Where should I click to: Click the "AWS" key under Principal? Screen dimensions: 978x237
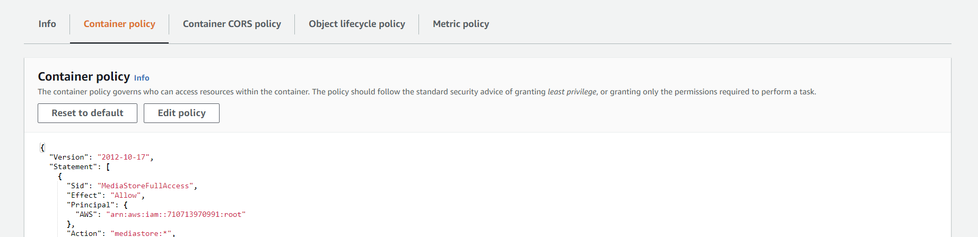coord(86,214)
